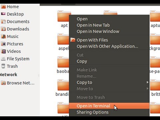Viewport: 160px width, 120px height.
Task: Click Open in Terminal
Action: 109,106
